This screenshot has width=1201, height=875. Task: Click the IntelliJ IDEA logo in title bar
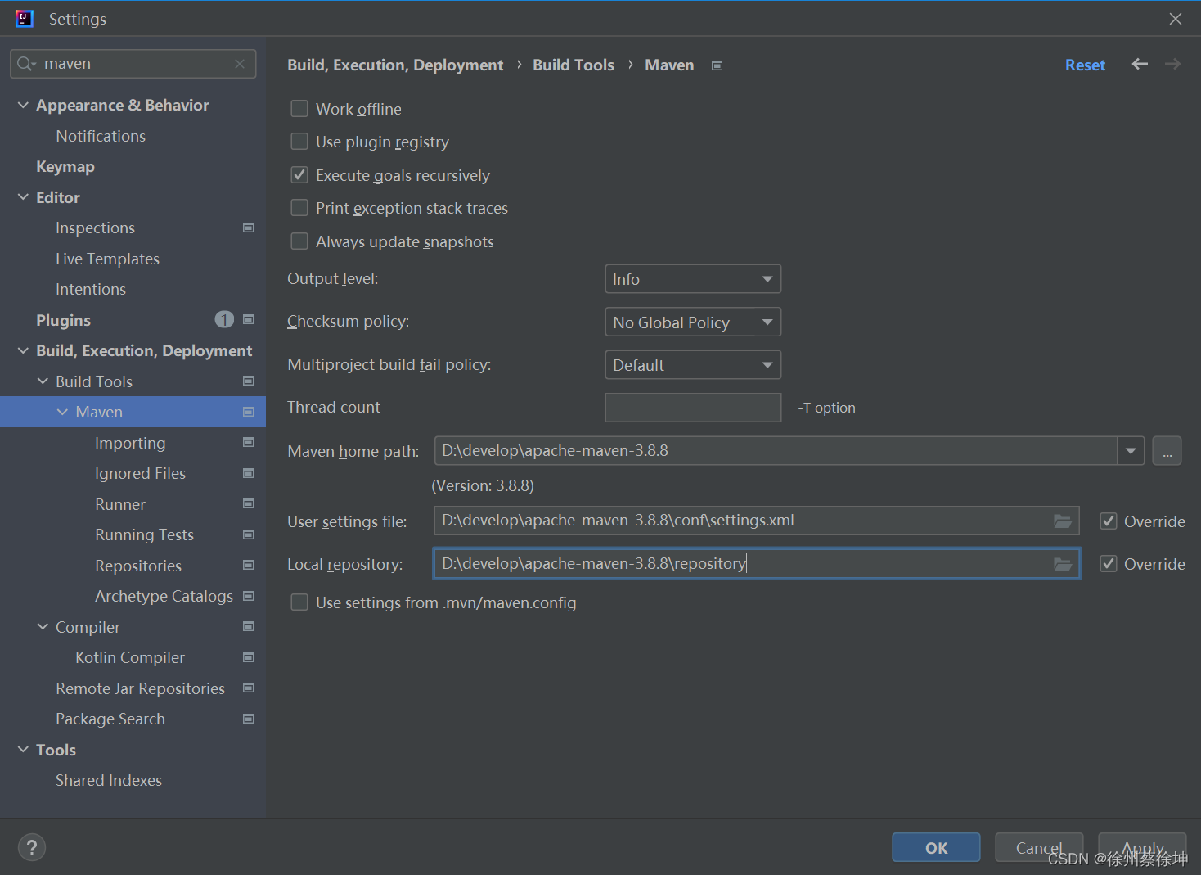coord(25,18)
